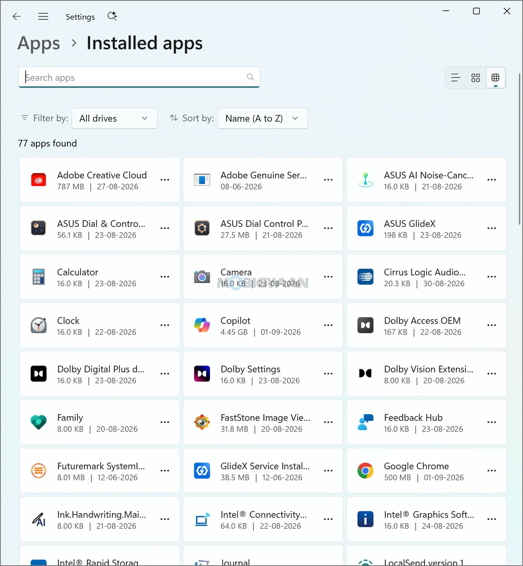
Task: Click the Intel Graphics Software icon
Action: [365, 519]
